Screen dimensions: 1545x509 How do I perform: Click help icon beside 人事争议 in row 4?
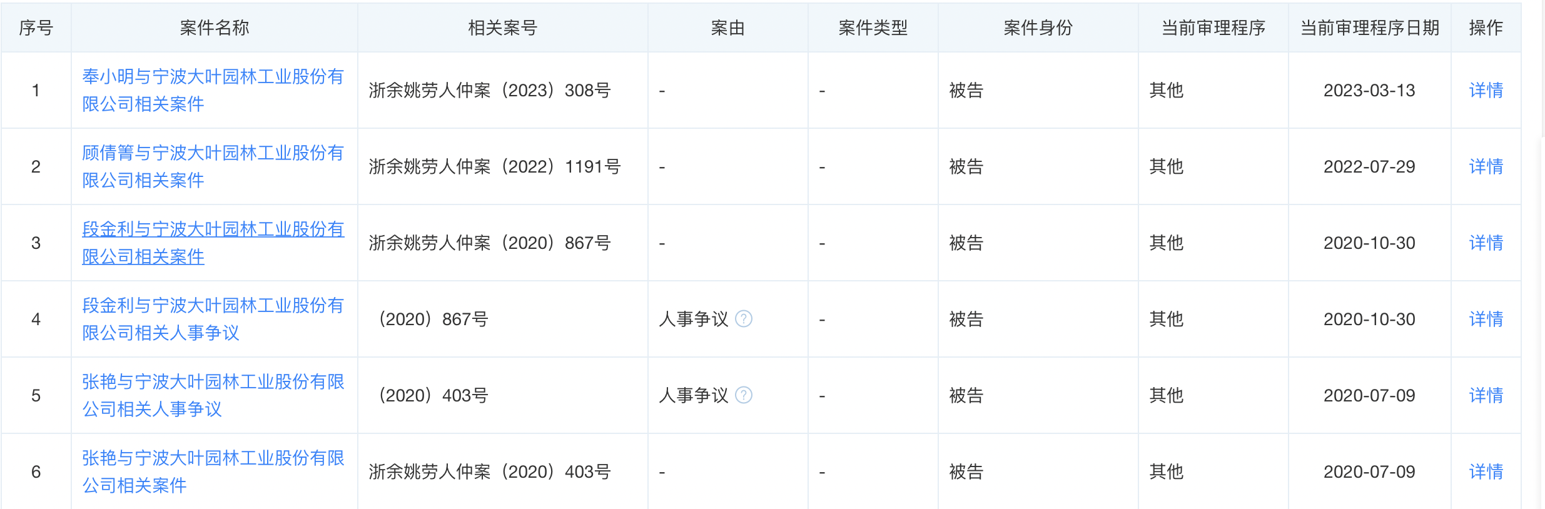pyautogui.click(x=743, y=319)
